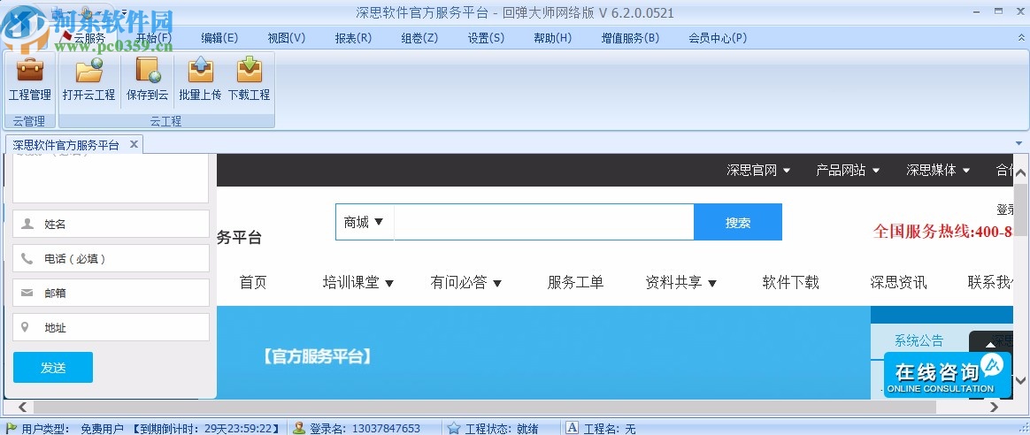This screenshot has width=1030, height=435.
Task: Go to the 首页 nav link
Action: pos(253,282)
